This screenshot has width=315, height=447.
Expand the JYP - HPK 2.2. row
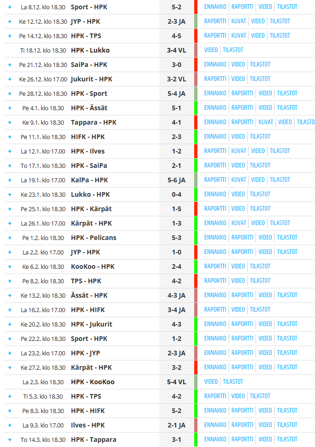(10, 252)
